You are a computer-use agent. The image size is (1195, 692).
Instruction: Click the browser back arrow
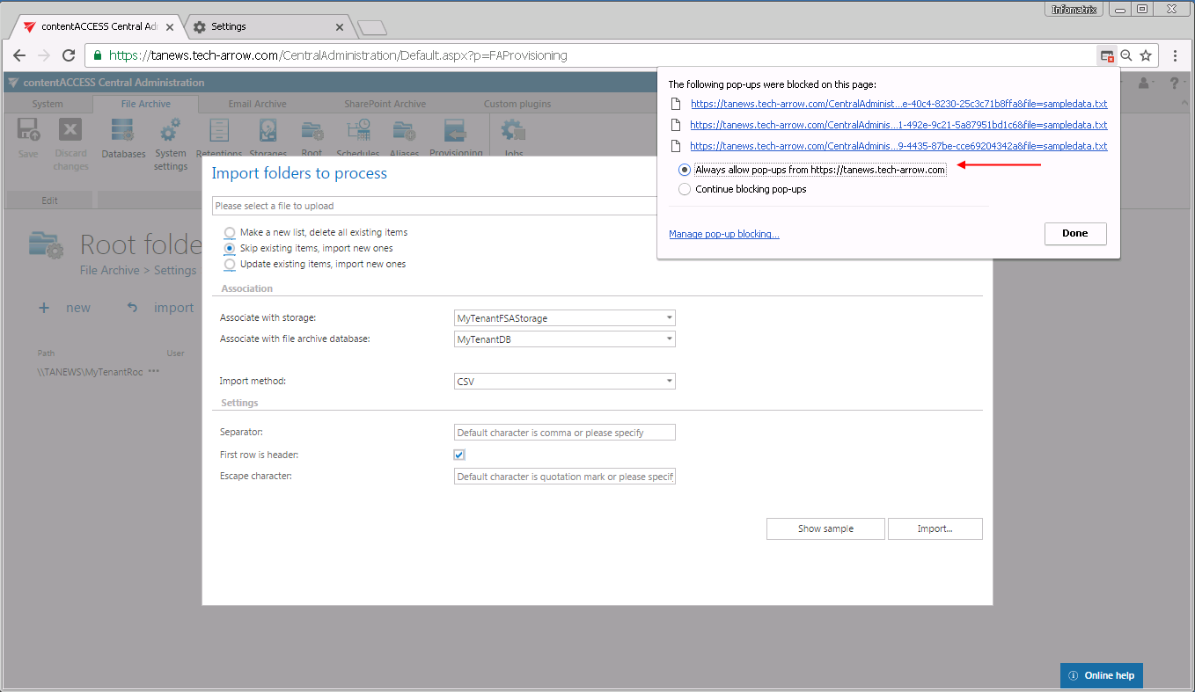pos(19,55)
